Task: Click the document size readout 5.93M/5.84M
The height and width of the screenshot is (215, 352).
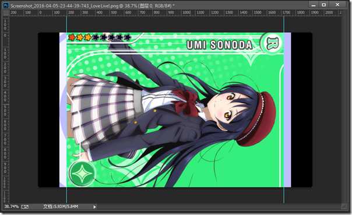Action: click(61, 206)
